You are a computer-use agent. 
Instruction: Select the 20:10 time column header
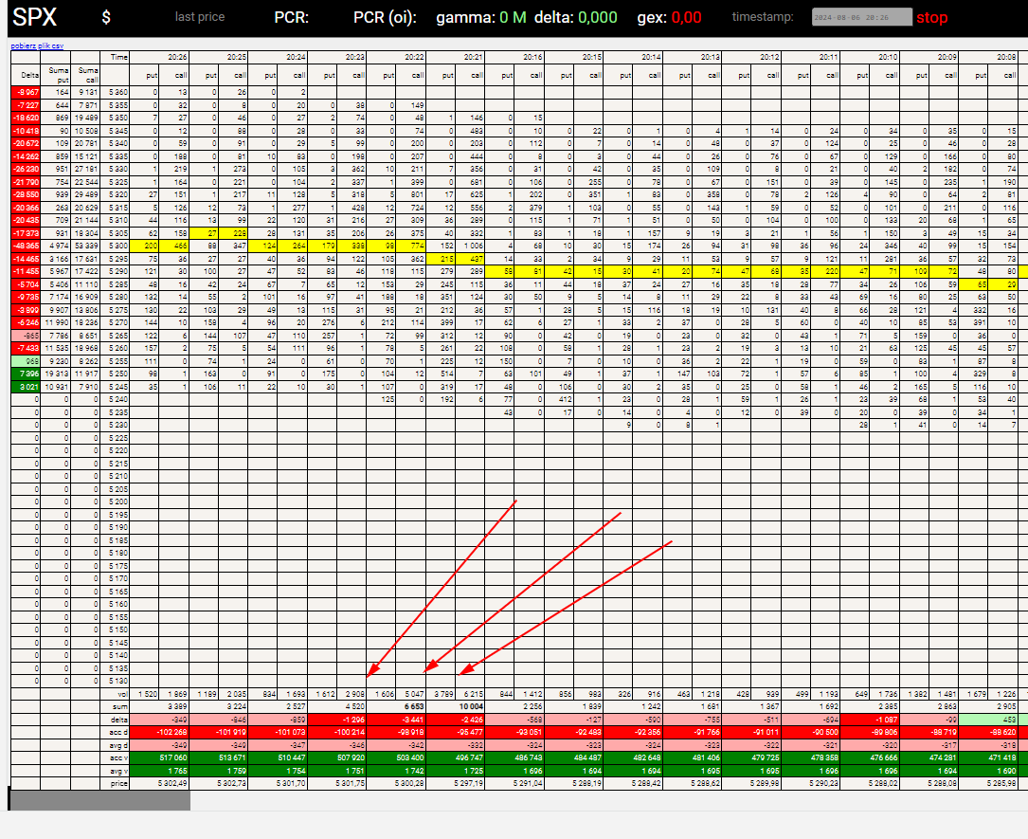click(x=870, y=57)
